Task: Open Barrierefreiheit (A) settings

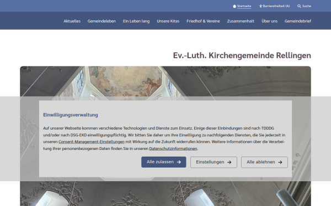Action: [276, 6]
